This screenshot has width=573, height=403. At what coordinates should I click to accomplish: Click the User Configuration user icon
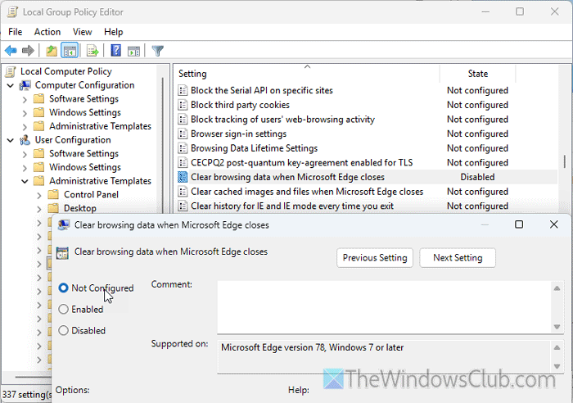[25, 140]
